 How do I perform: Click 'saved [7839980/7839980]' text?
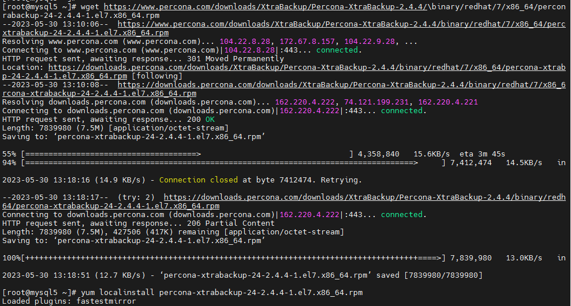[430, 276]
